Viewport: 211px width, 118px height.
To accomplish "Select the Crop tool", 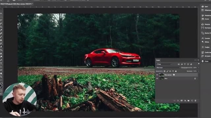I will (1, 27).
